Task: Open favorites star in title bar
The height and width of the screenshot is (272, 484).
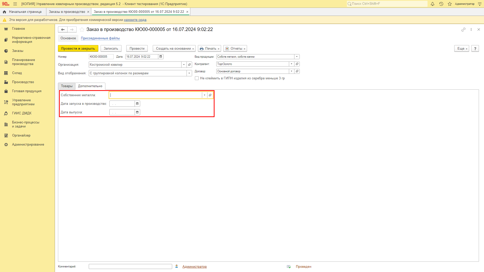Action: (x=450, y=4)
